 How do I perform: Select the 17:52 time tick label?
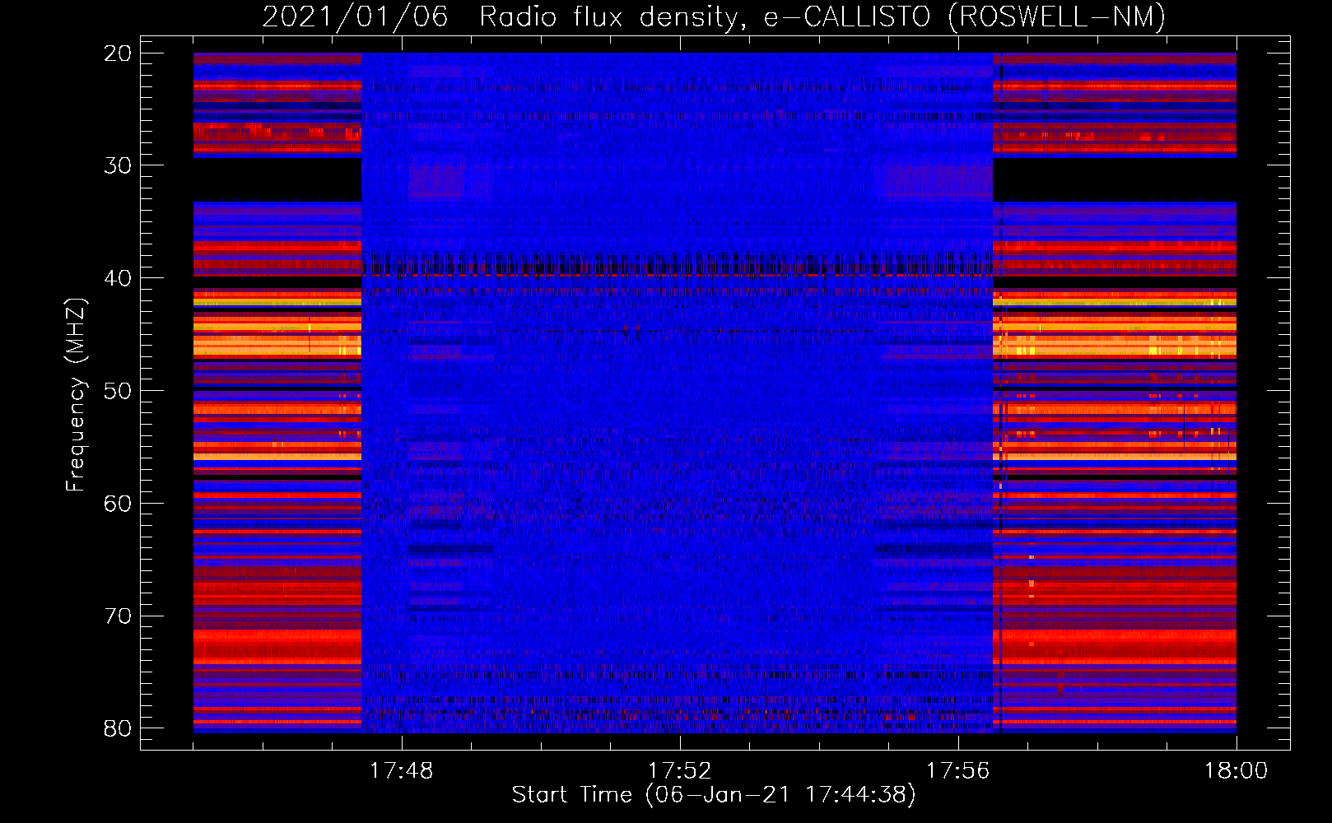point(680,771)
